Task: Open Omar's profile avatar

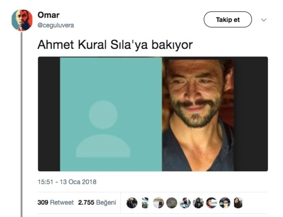Action: pyautogui.click(x=22, y=20)
